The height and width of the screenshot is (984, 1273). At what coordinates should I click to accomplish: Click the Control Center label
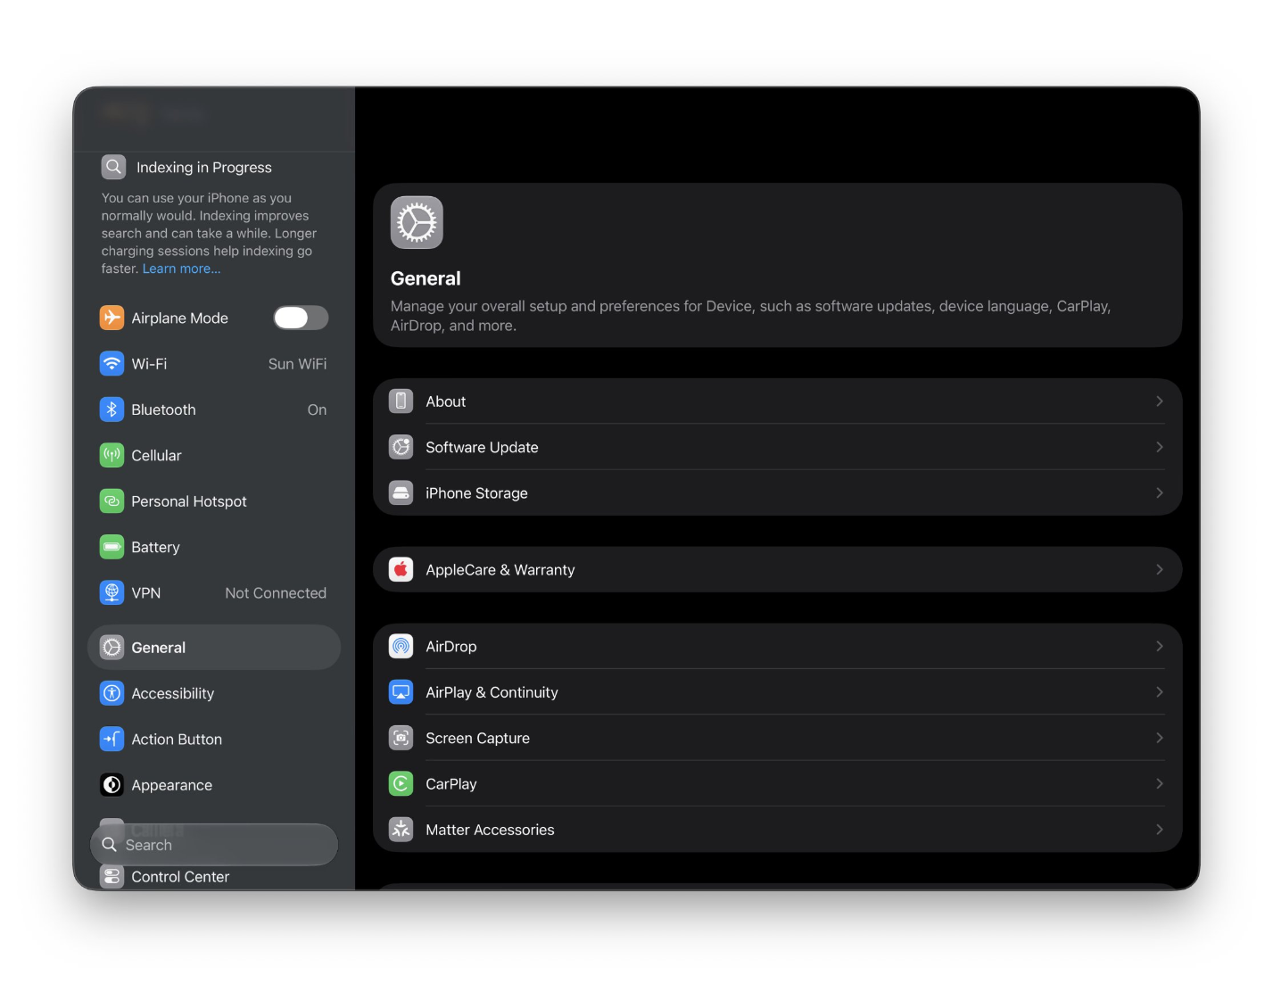tap(180, 877)
